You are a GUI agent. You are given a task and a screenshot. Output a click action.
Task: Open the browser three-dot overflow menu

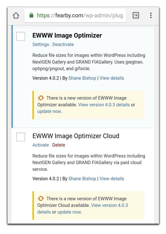point(151,16)
